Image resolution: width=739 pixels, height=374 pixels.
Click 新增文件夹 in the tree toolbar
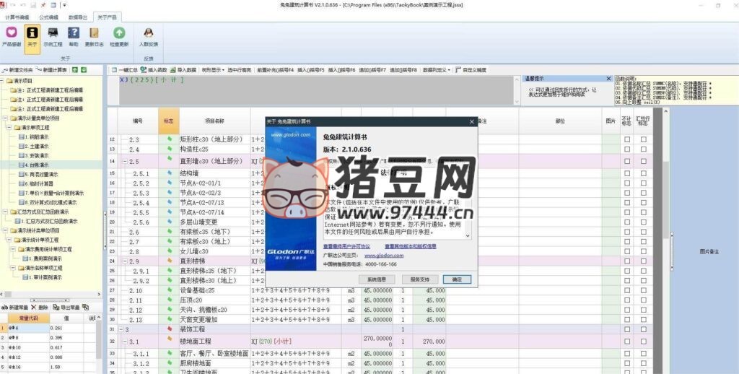click(17, 70)
